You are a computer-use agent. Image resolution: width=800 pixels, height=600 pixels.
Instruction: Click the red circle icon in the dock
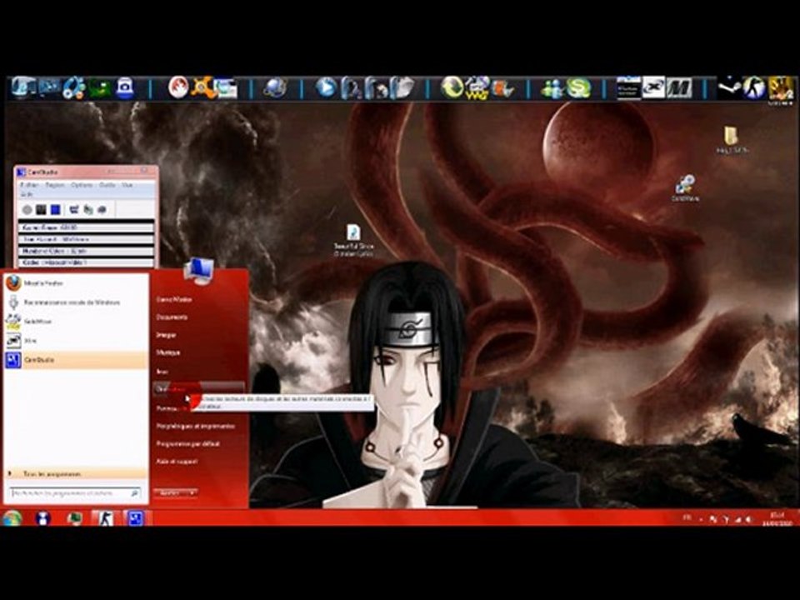pyautogui.click(x=178, y=87)
